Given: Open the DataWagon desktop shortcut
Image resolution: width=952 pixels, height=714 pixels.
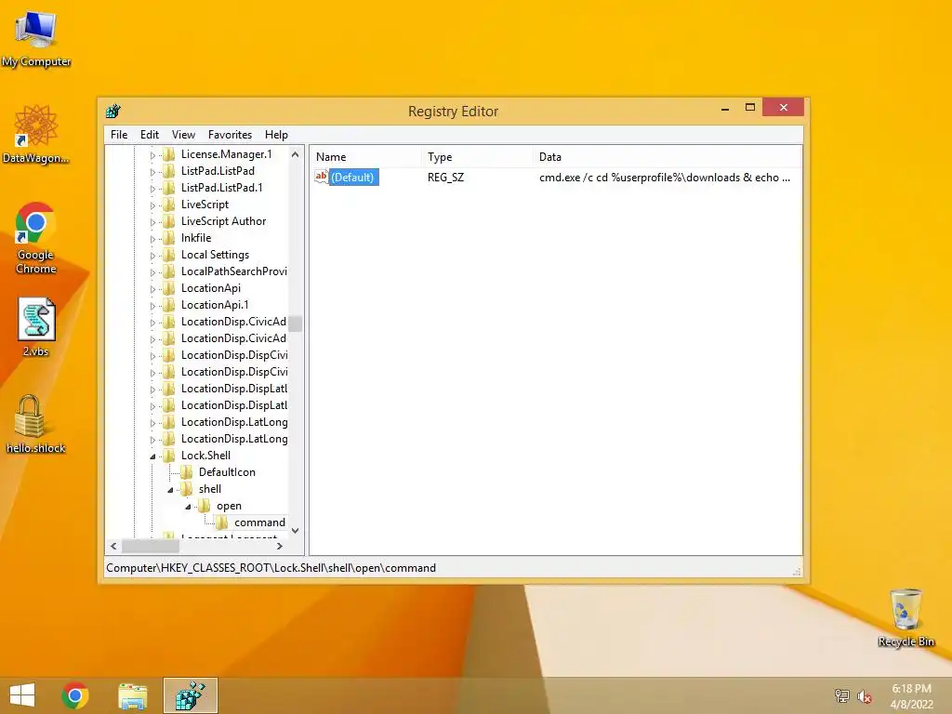Looking at the screenshot, I should tap(36, 135).
